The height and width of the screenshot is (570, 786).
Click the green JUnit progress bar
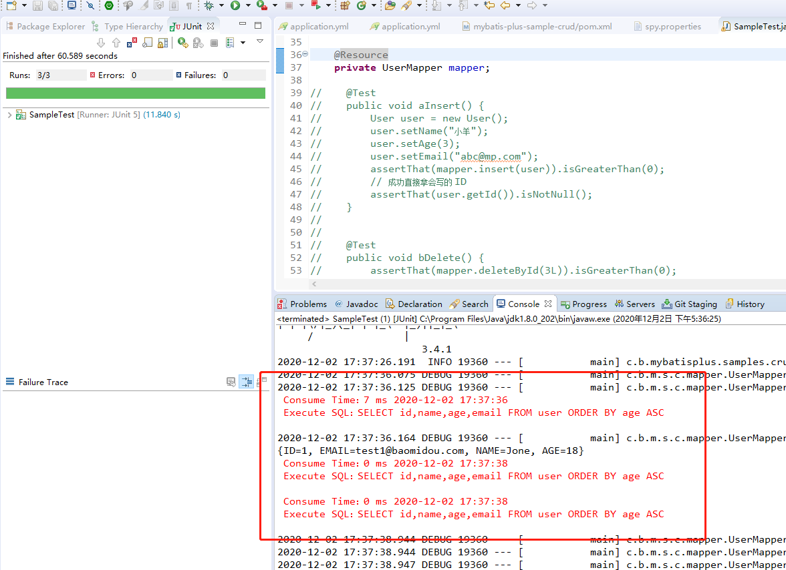click(x=134, y=93)
